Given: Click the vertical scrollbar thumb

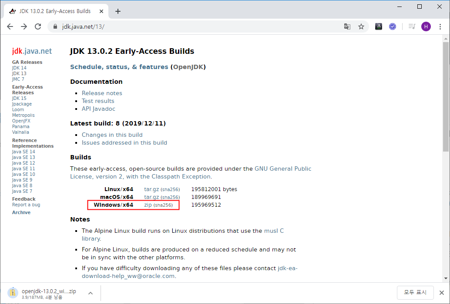Looking at the screenshot, I should pyautogui.click(x=446, y=97).
